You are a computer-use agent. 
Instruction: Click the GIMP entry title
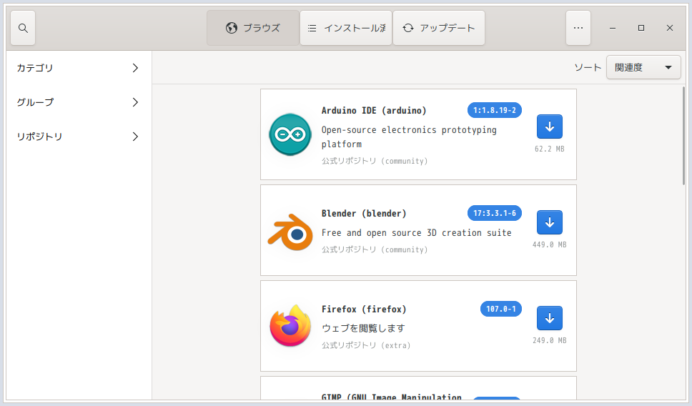click(392, 397)
